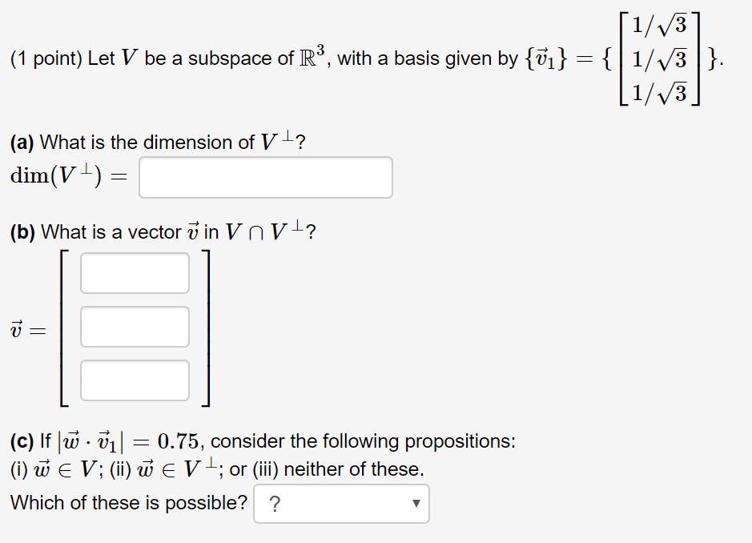
Task: Click the middle vector component input box
Action: click(x=134, y=327)
